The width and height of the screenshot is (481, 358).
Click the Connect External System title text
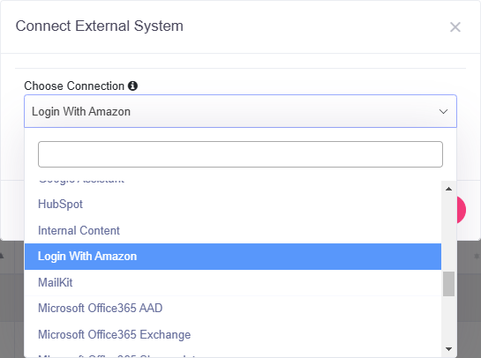pos(100,26)
